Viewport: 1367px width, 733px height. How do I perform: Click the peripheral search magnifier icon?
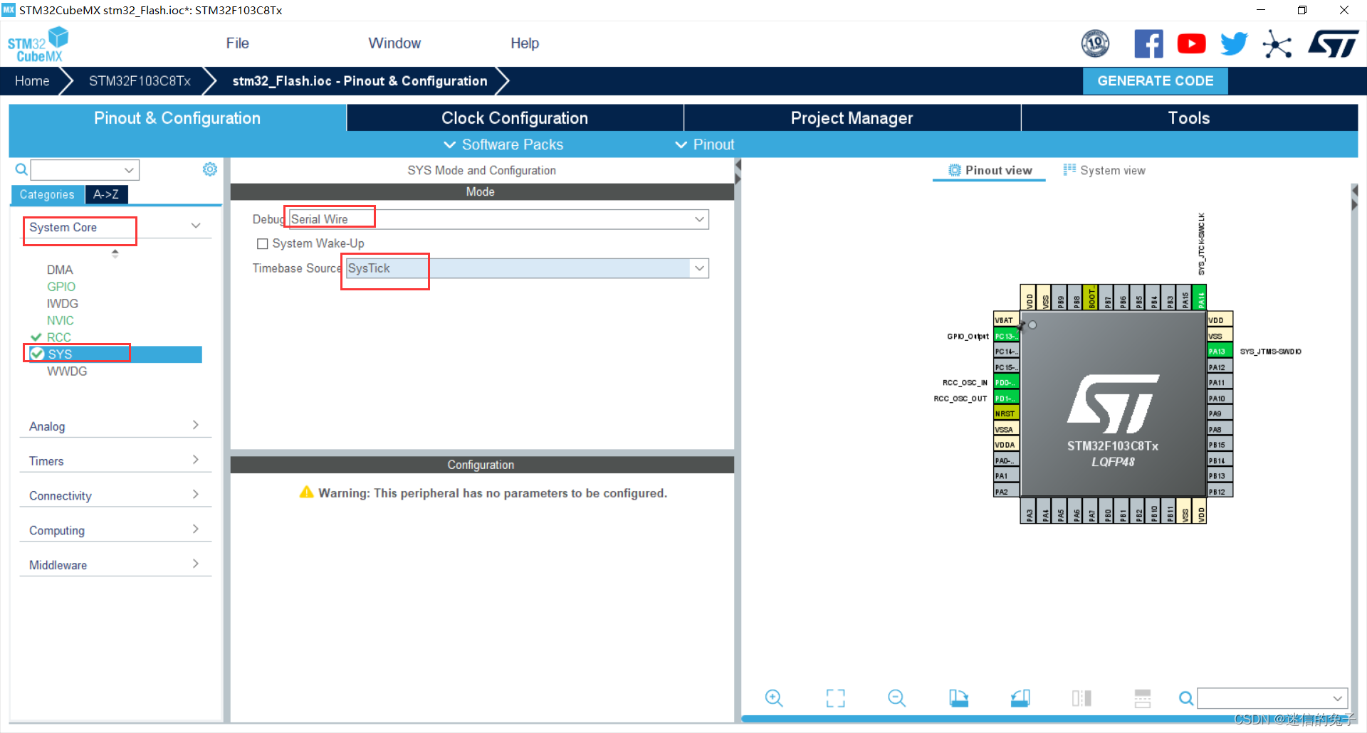(x=21, y=169)
